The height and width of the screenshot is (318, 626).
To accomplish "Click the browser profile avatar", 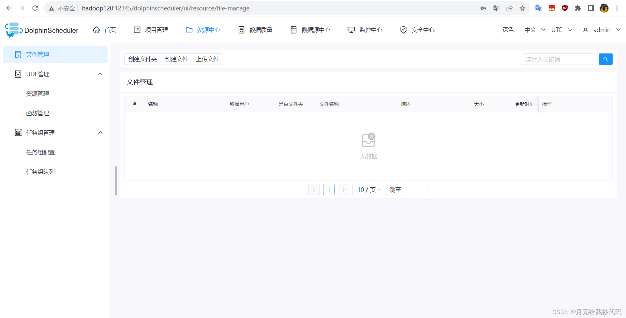I will (604, 8).
